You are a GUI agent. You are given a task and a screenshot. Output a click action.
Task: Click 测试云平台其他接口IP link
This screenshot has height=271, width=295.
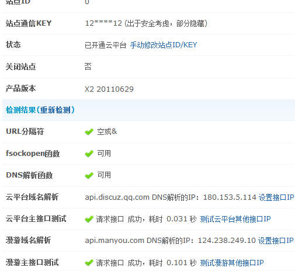235,219
